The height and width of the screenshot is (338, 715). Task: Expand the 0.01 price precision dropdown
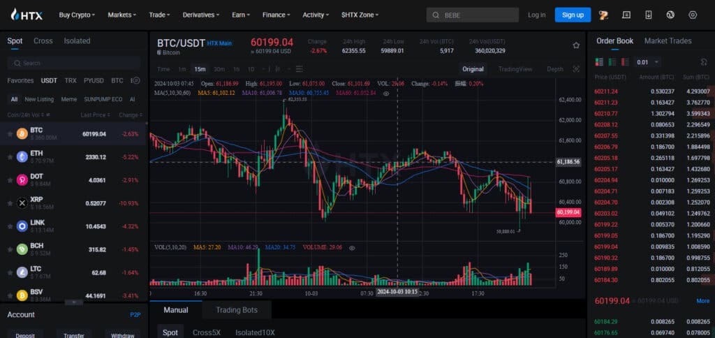(648, 62)
